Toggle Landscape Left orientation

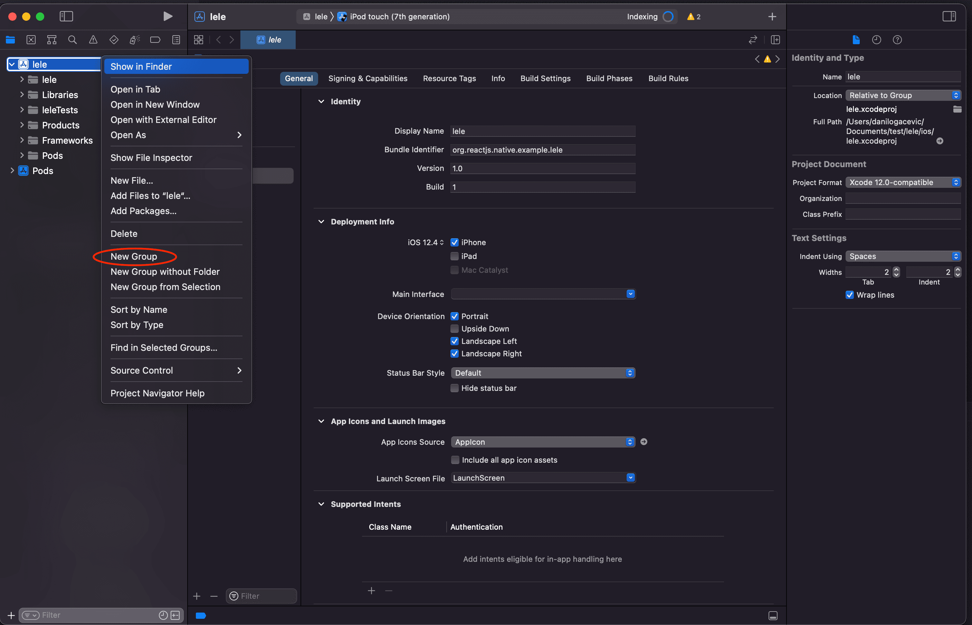click(x=455, y=341)
